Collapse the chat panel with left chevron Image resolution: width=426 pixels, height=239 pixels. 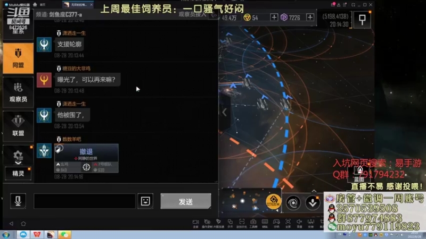click(224, 112)
